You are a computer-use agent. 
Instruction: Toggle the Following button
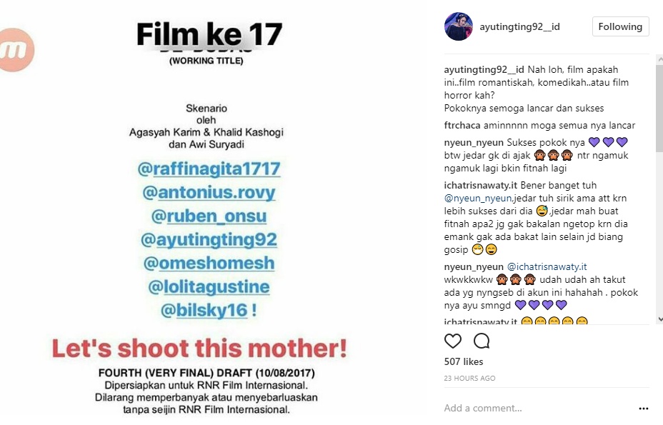click(x=620, y=26)
